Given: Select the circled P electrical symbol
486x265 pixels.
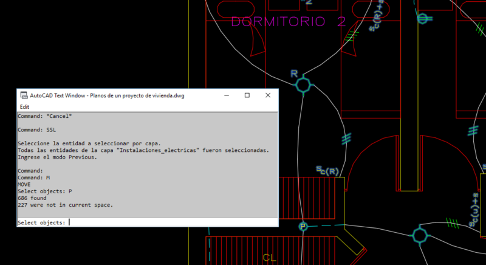Looking at the screenshot, I should click(303, 227).
